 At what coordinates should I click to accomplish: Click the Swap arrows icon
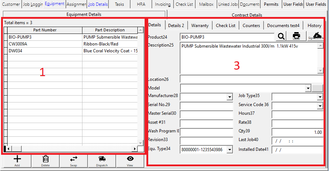pos(73,159)
